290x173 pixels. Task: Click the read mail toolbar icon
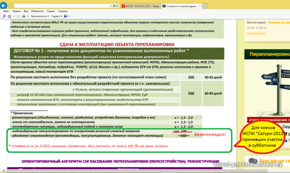18,16
